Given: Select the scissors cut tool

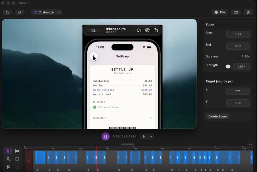Looking at the screenshot, I should 17,151.
